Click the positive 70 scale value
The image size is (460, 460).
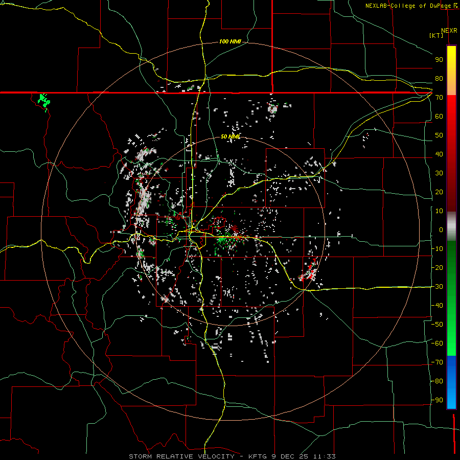pos(439,98)
